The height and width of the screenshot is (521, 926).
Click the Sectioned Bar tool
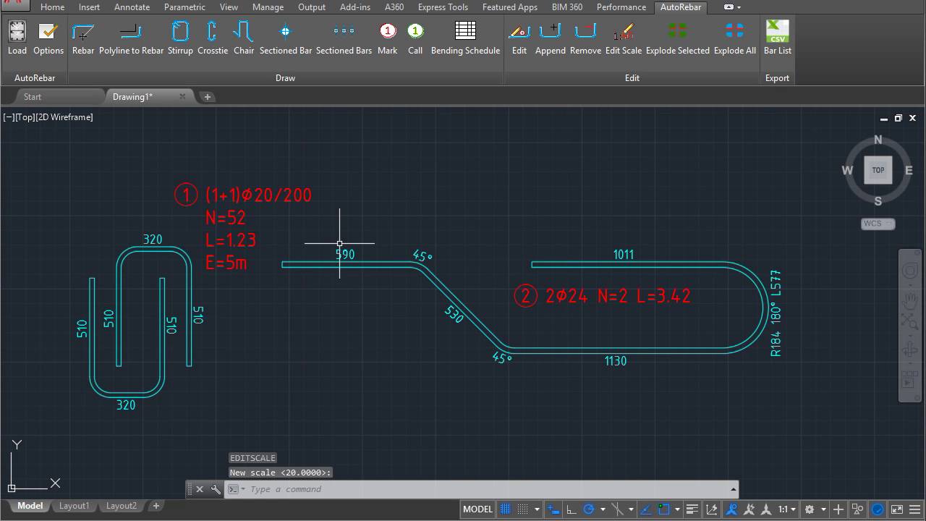285,38
